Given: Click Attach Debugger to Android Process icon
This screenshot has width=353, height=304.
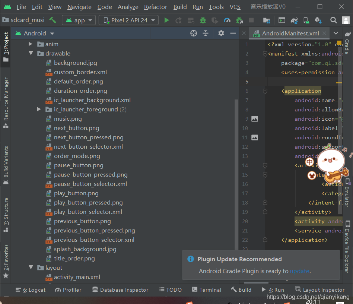Looking at the screenshot, I should click(x=239, y=20).
